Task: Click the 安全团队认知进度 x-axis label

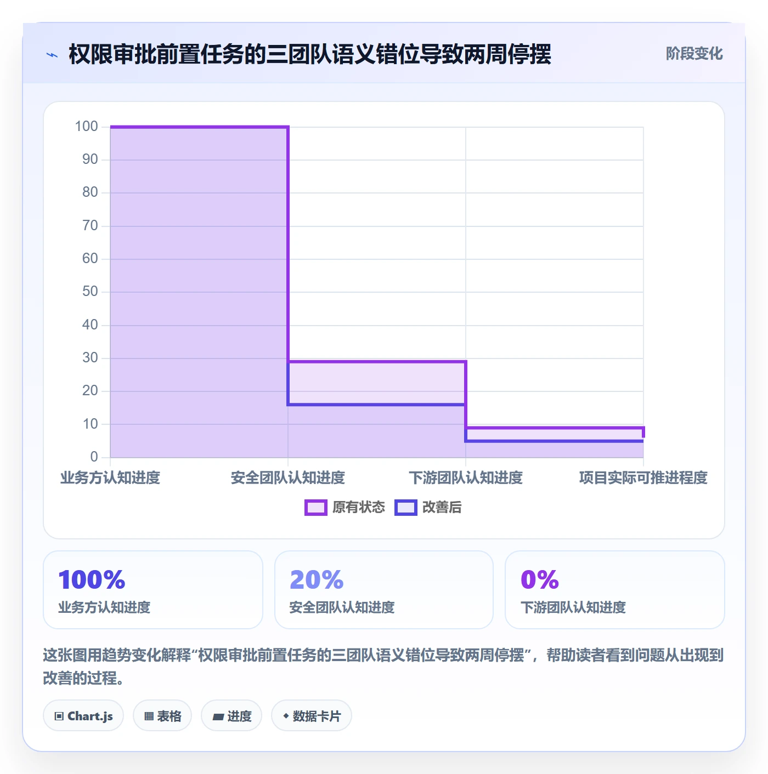Action: point(288,478)
